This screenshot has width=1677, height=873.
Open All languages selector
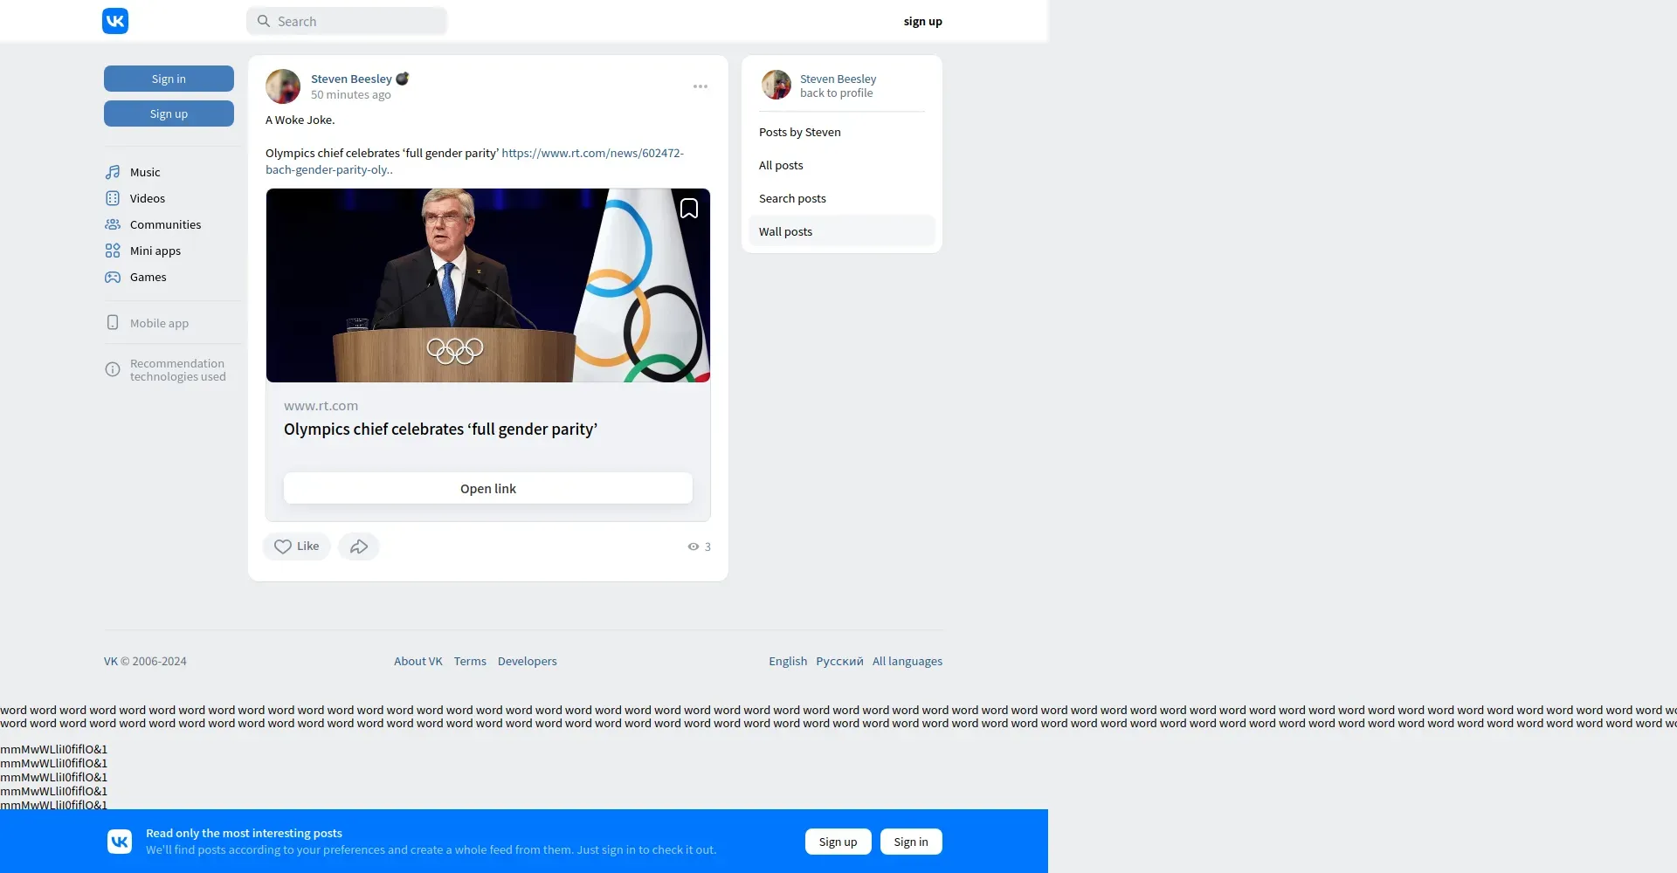point(908,661)
